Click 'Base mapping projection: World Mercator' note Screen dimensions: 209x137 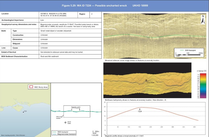[x=13, y=135]
